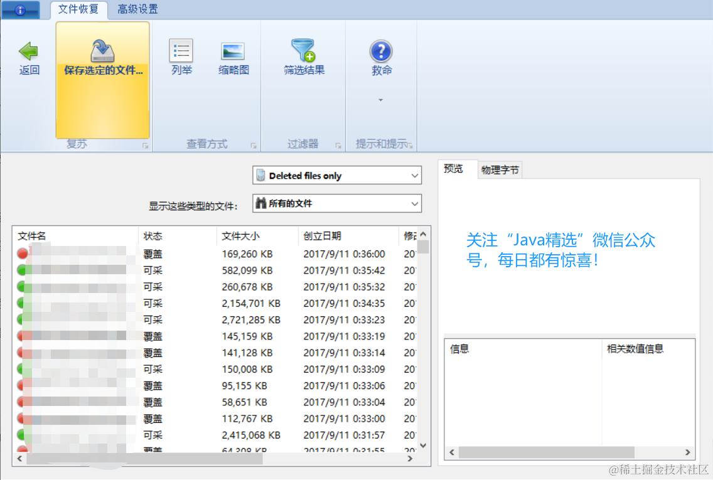Select the red status icon of the 145,159 KB file

coord(22,336)
